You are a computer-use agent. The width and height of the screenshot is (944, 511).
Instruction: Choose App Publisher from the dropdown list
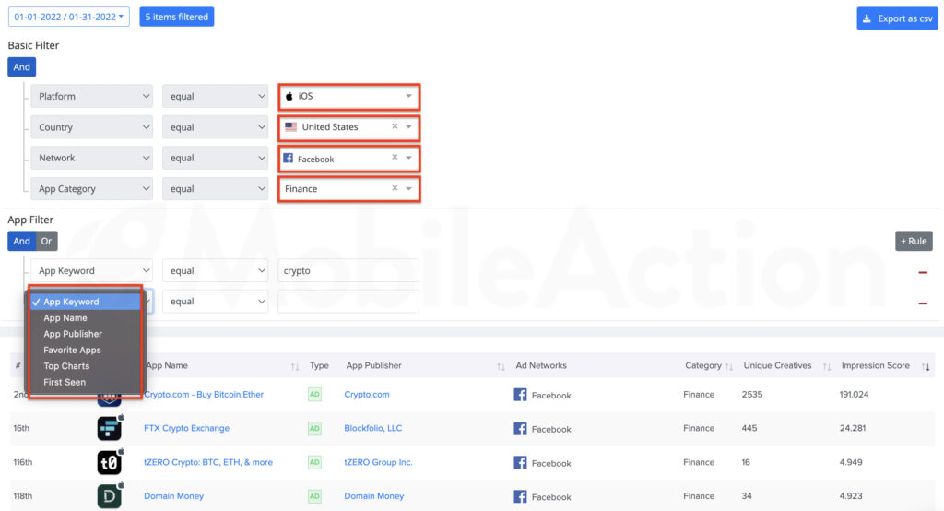[x=73, y=334]
